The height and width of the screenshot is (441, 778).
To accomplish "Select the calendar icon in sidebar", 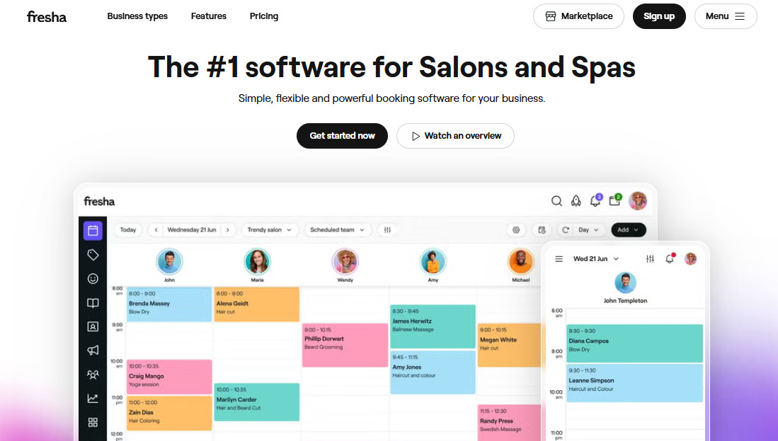I will pos(93,231).
